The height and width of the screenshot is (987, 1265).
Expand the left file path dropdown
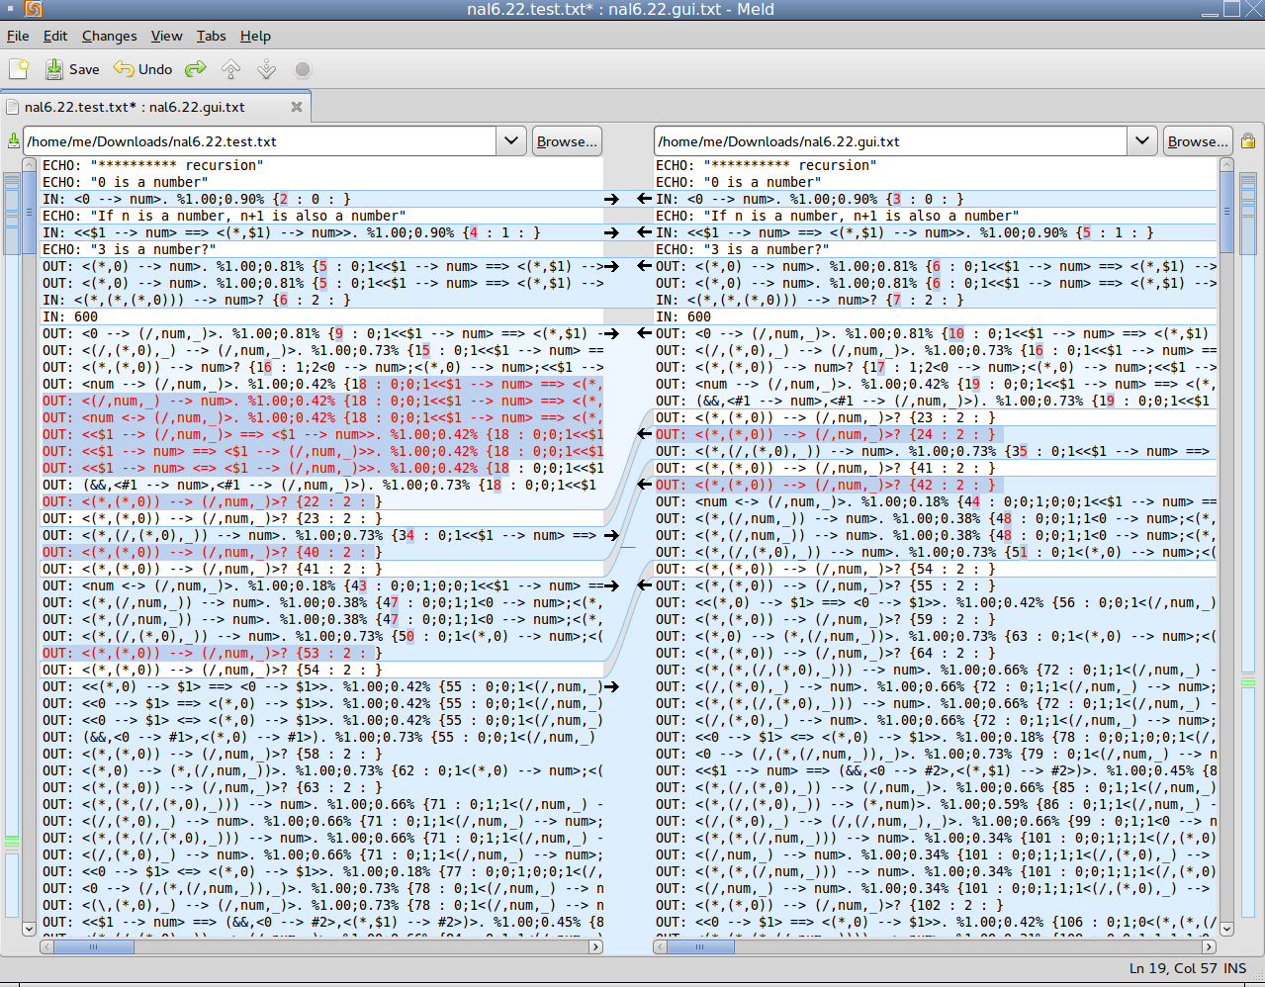[510, 141]
